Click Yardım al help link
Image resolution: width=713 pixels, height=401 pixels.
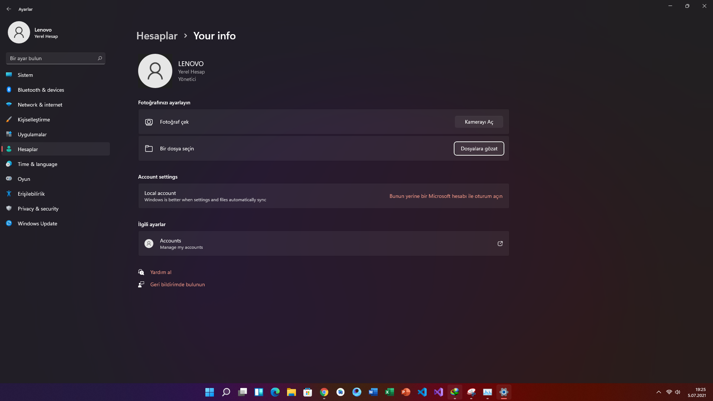coord(161,272)
